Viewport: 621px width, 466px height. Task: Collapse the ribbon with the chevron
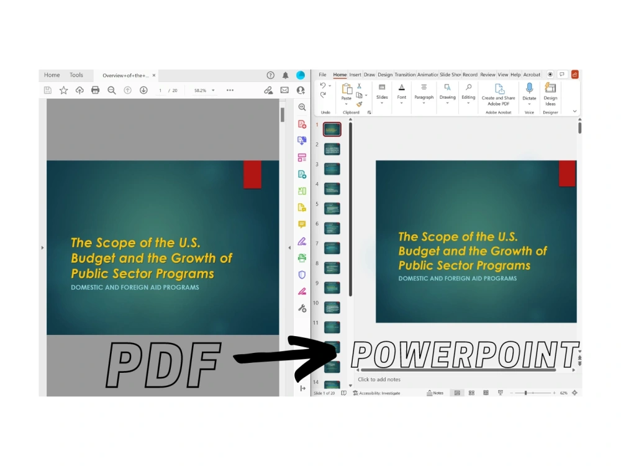574,112
